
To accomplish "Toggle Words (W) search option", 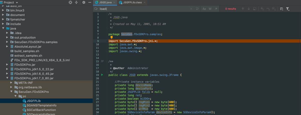I will pyautogui.click(x=210, y=9).
